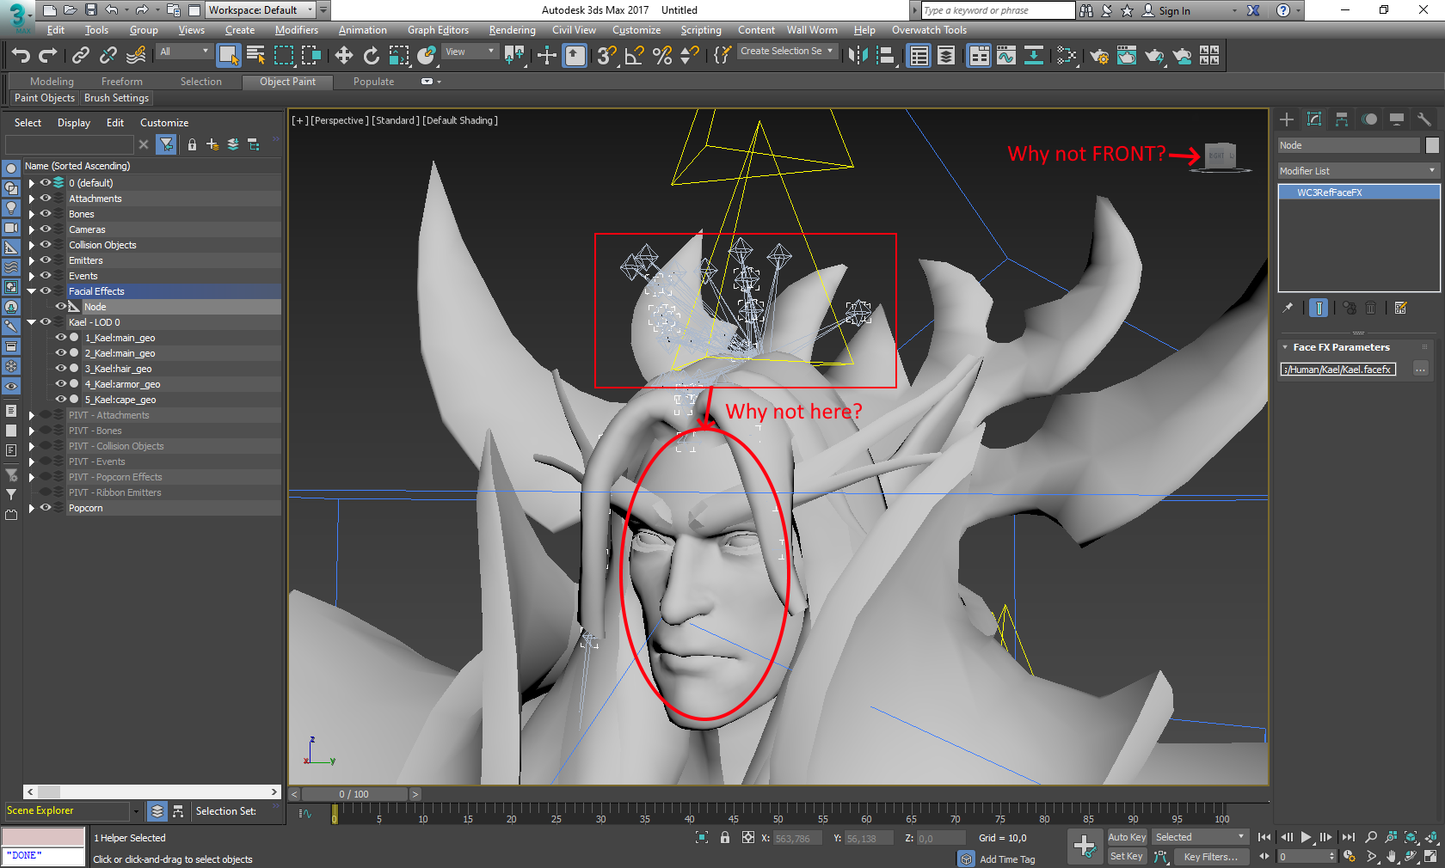Open the Create Selection Set dropdown
The width and height of the screenshot is (1445, 868).
coord(786,52)
